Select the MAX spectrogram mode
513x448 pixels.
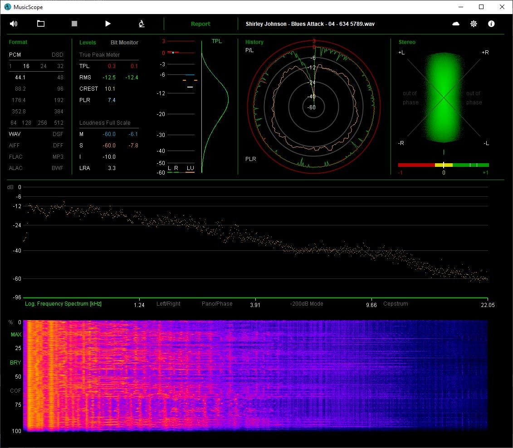tap(16, 335)
